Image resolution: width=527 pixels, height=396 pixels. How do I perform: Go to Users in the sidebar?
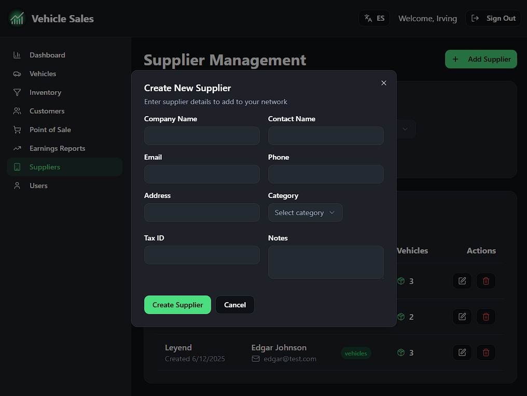[64, 186]
